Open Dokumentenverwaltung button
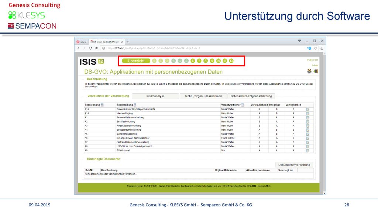 tap(294, 165)
